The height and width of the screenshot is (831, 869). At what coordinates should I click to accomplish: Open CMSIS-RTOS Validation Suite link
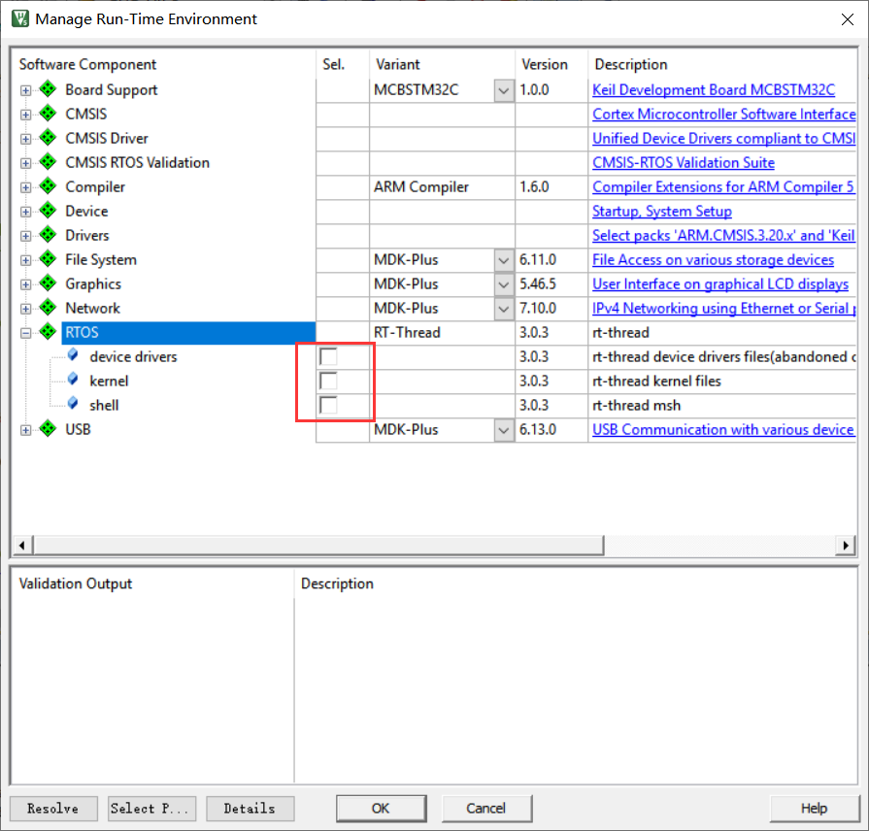pos(684,162)
